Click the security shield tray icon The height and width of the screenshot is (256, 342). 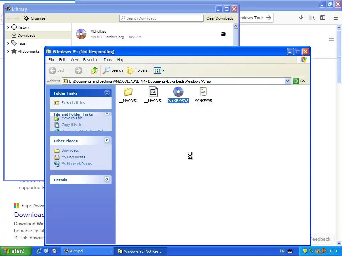coord(305,251)
